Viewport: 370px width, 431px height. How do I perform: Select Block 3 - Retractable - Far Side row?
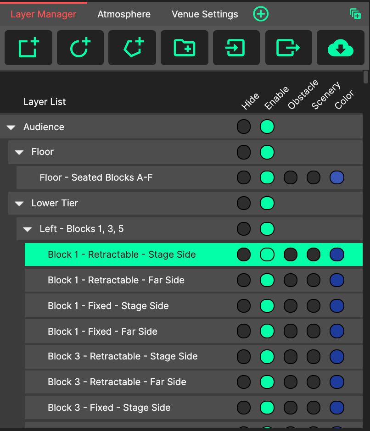pos(194,382)
